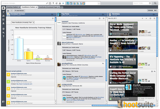The height and width of the screenshot is (109, 160).
Task: Toggle the fifth profile avatar in picker
Action: 81,3
